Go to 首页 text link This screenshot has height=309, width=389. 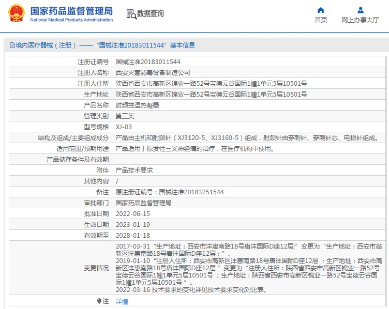(x=321, y=20)
